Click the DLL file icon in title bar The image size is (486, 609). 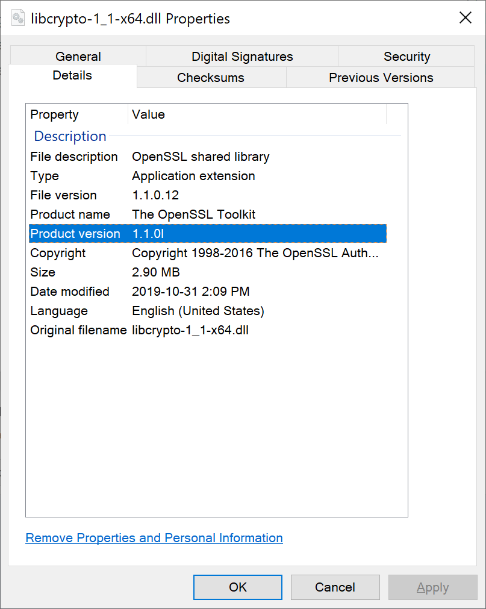pos(18,19)
